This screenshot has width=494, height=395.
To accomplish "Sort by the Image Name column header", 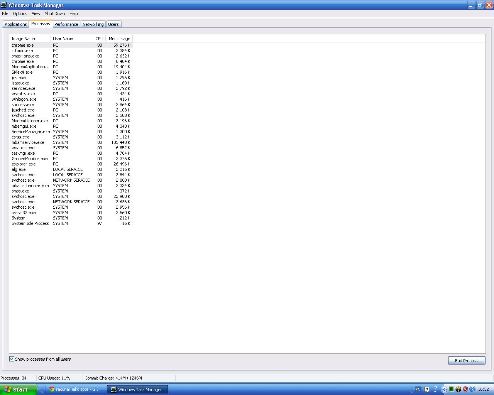I will tap(30, 39).
